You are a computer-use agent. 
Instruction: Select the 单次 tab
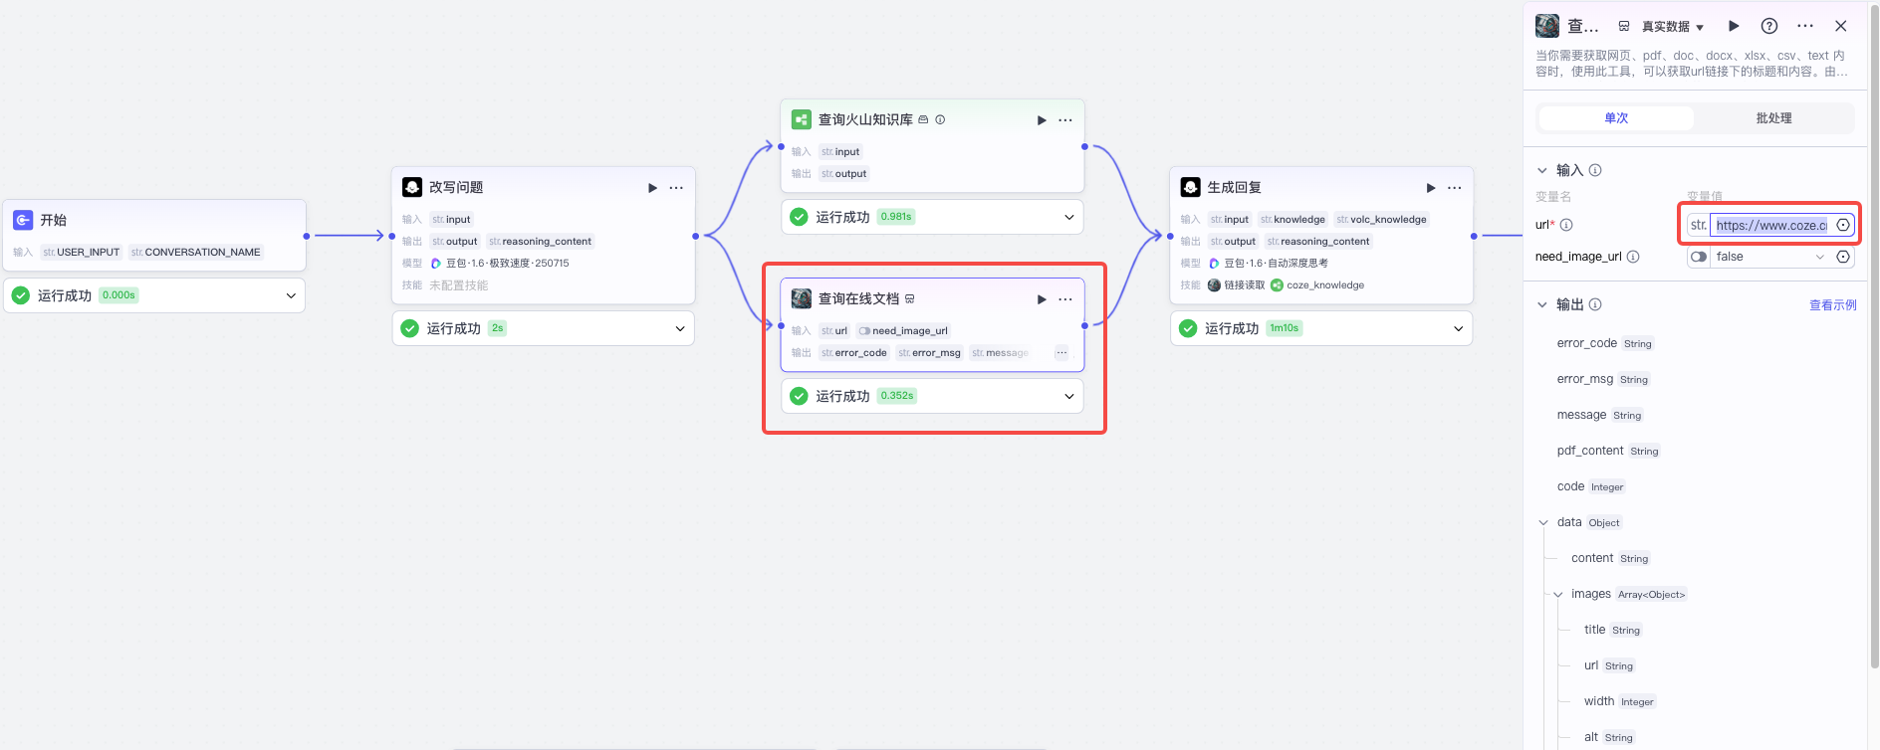click(1616, 118)
